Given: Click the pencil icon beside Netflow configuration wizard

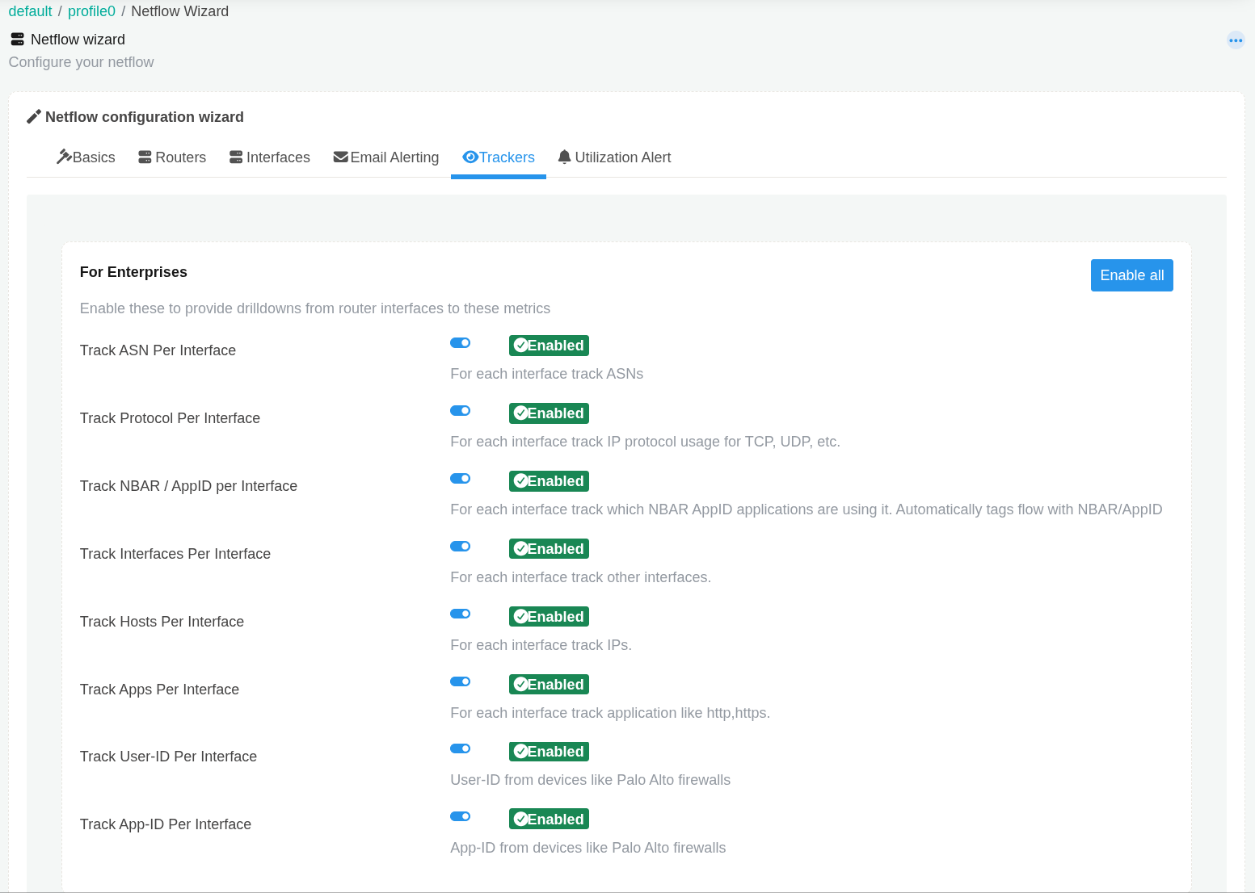Looking at the screenshot, I should [x=34, y=117].
